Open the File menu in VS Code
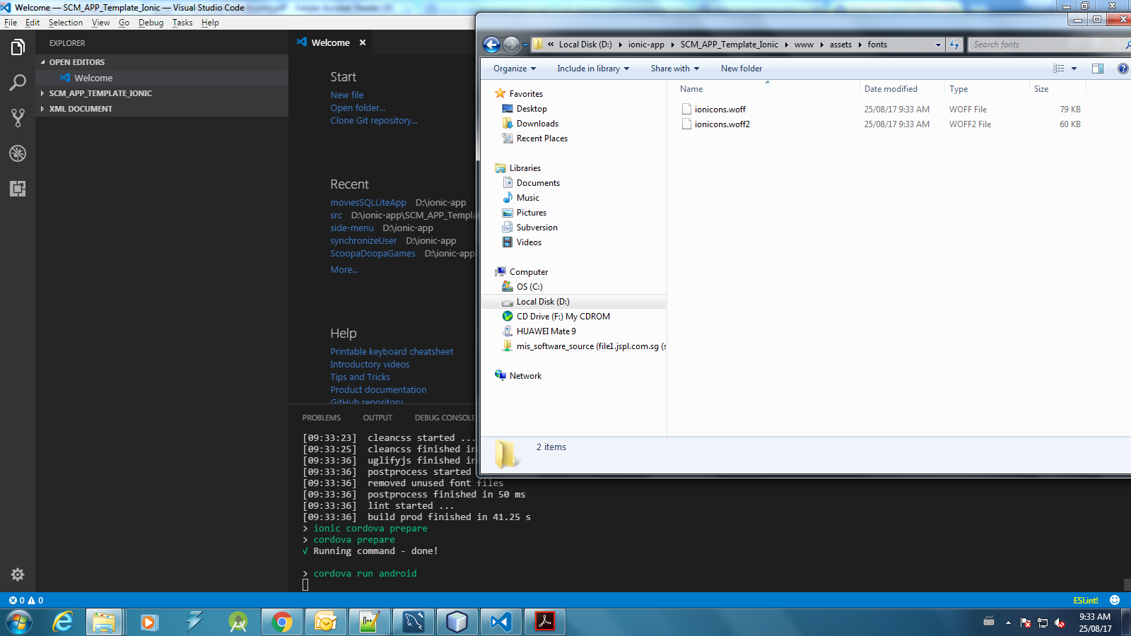The height and width of the screenshot is (636, 1131). pyautogui.click(x=11, y=23)
